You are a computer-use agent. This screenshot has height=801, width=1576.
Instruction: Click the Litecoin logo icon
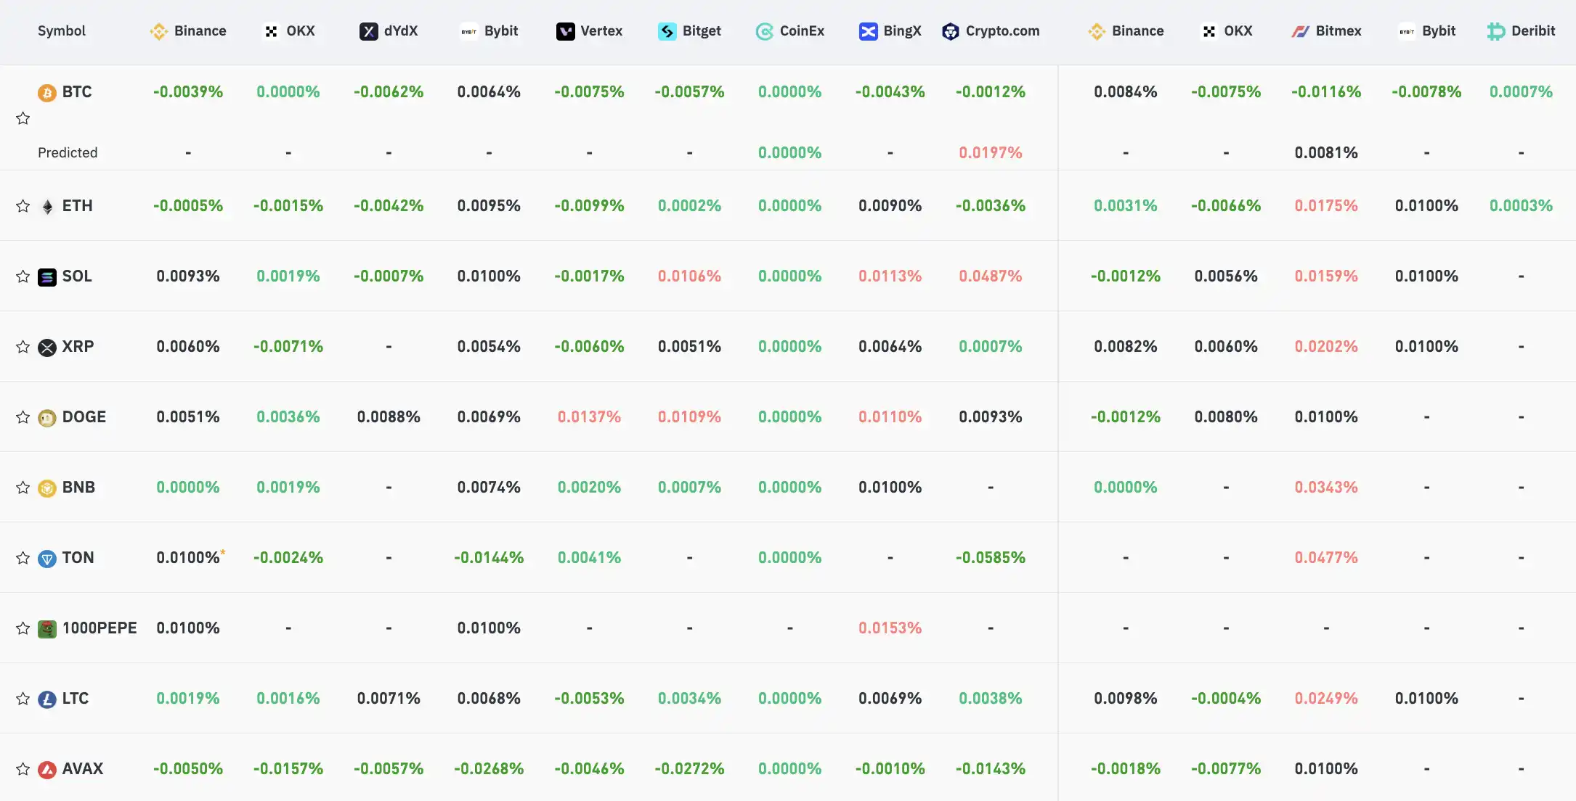click(x=47, y=699)
